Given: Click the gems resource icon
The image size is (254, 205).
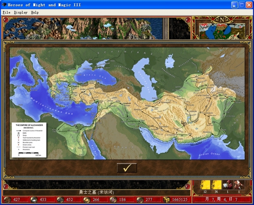Looking at the screenshot, I should pyautogui.click(x=140, y=200).
